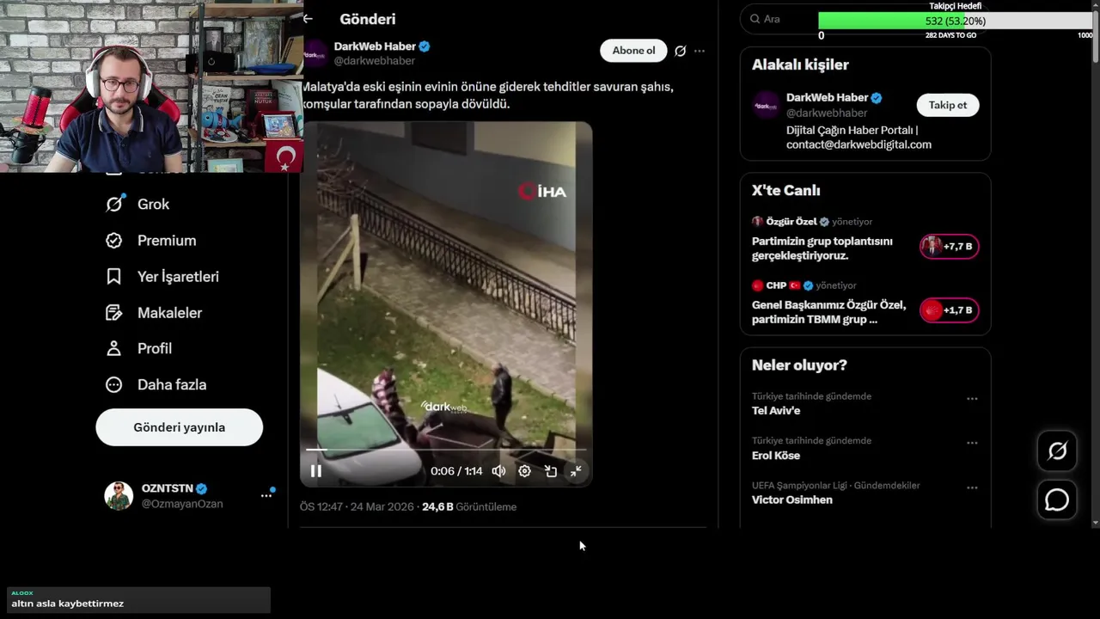Open the post's more options menu

coord(700,51)
